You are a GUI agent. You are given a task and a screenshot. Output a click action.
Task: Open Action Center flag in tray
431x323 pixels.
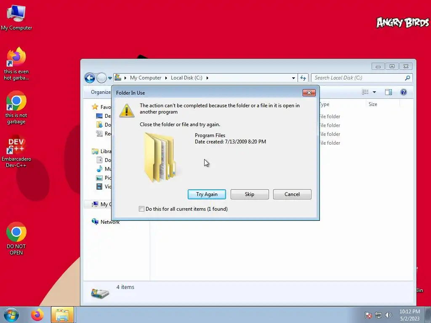368,315
